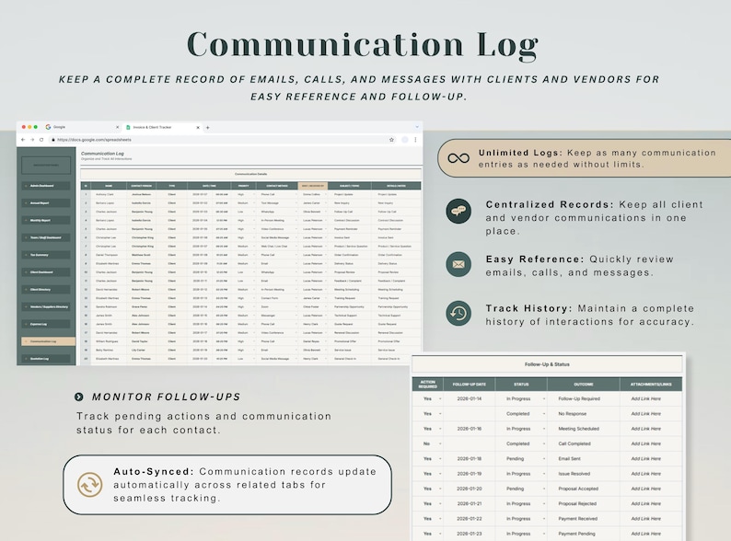Click the Google logo favicon on first tab
731x541 pixels.
48,127
